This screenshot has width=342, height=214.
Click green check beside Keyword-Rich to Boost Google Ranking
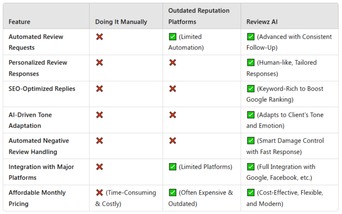251,89
